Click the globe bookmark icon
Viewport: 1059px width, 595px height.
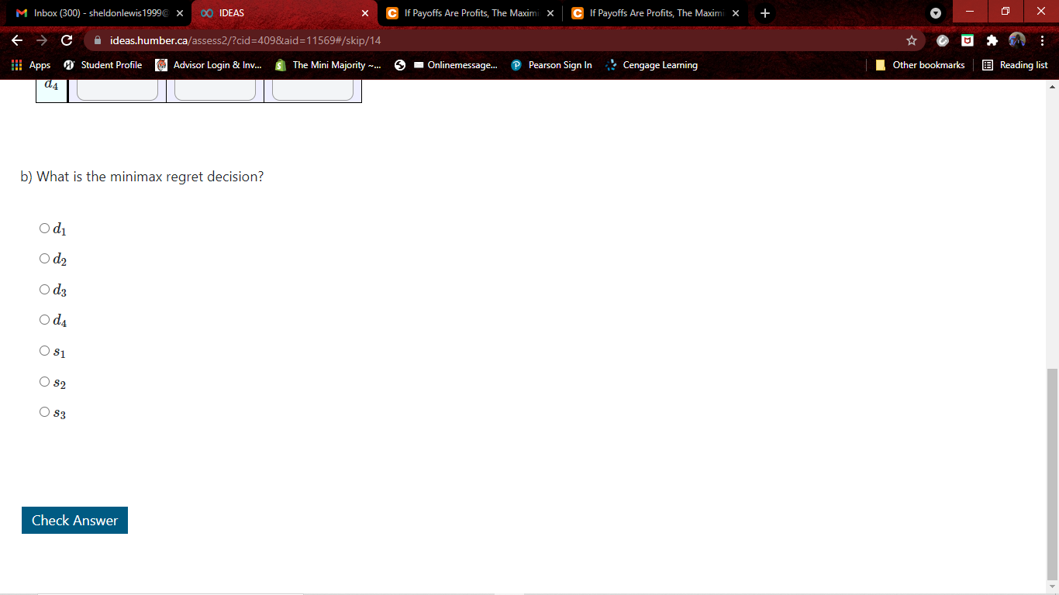tap(400, 65)
